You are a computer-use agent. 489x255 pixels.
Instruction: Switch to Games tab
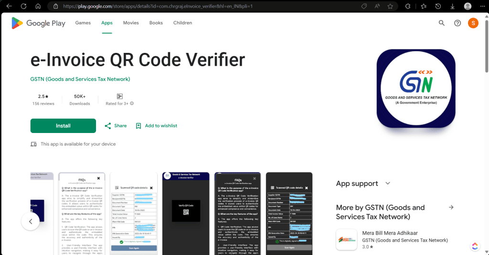(x=83, y=23)
